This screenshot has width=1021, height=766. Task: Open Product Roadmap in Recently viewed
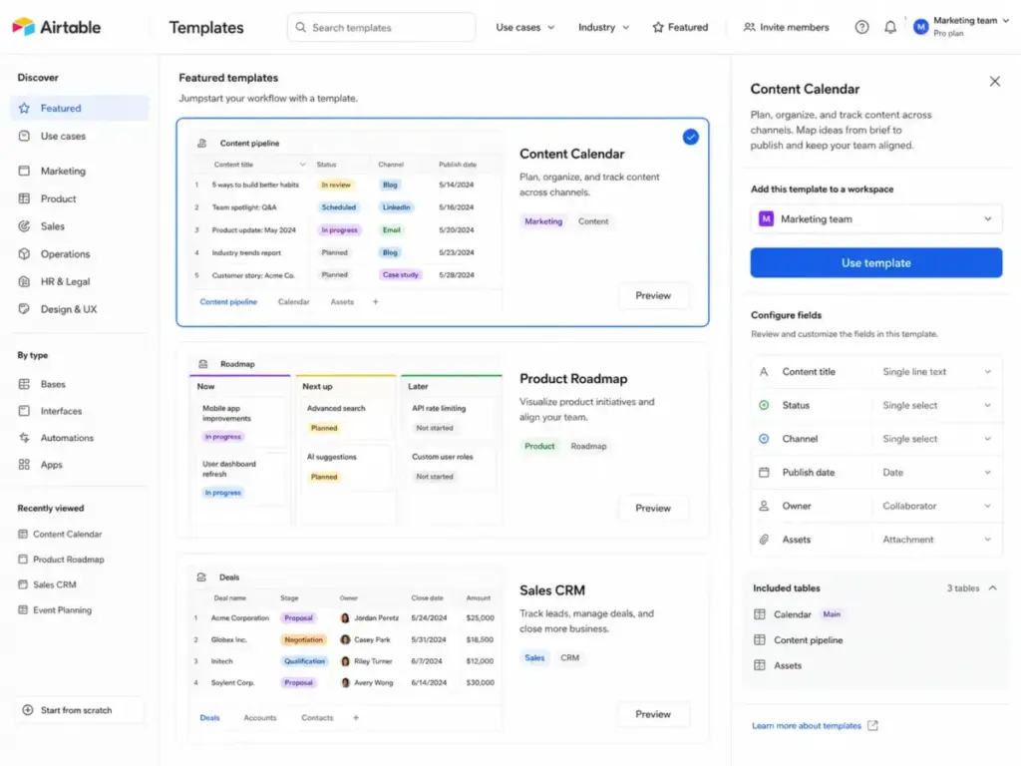pyautogui.click(x=61, y=560)
